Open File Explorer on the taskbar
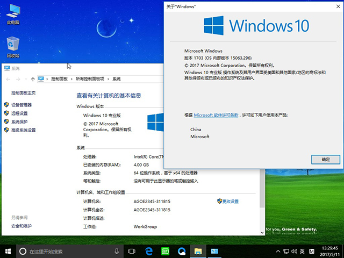 coord(198,251)
